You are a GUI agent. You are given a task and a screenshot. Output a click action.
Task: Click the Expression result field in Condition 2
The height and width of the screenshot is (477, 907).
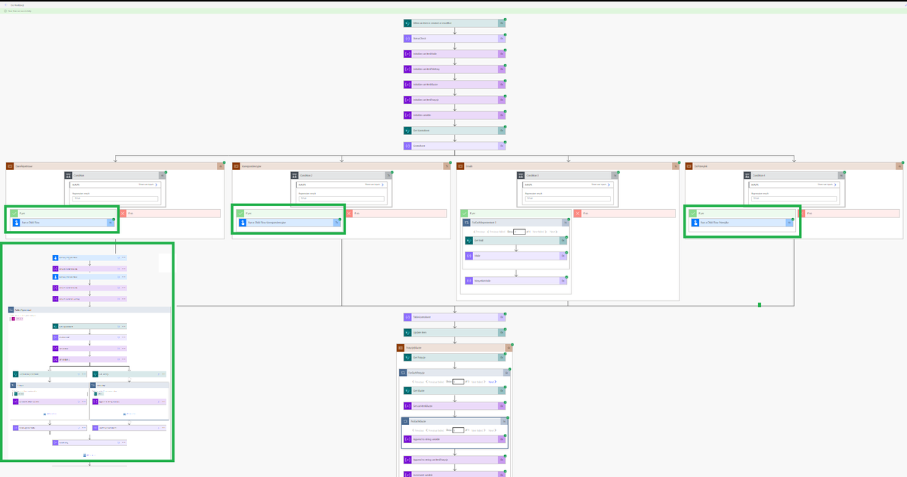(x=342, y=198)
